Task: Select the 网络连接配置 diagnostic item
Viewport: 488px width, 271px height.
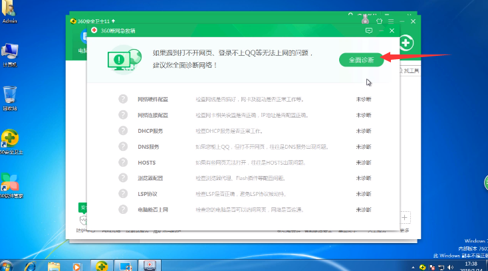Action: [x=153, y=115]
